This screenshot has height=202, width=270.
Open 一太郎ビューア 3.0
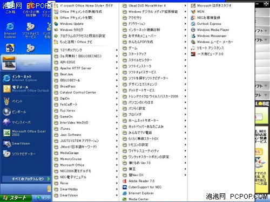[x=207, y=54]
